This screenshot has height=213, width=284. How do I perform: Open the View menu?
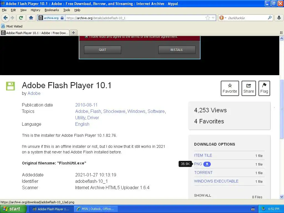coord(23,10)
